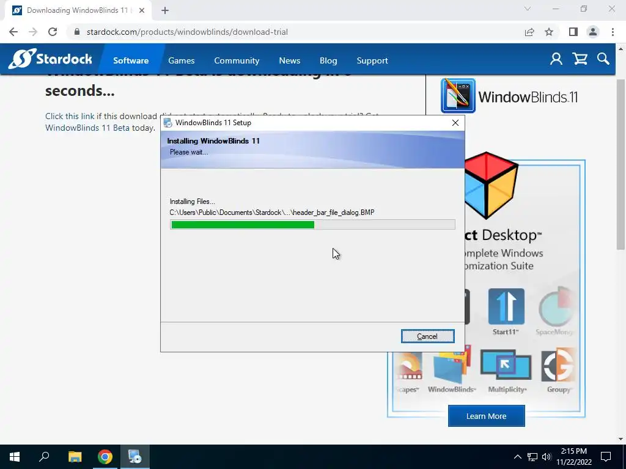Open volume control tray icon
The image size is (626, 469).
click(x=547, y=457)
